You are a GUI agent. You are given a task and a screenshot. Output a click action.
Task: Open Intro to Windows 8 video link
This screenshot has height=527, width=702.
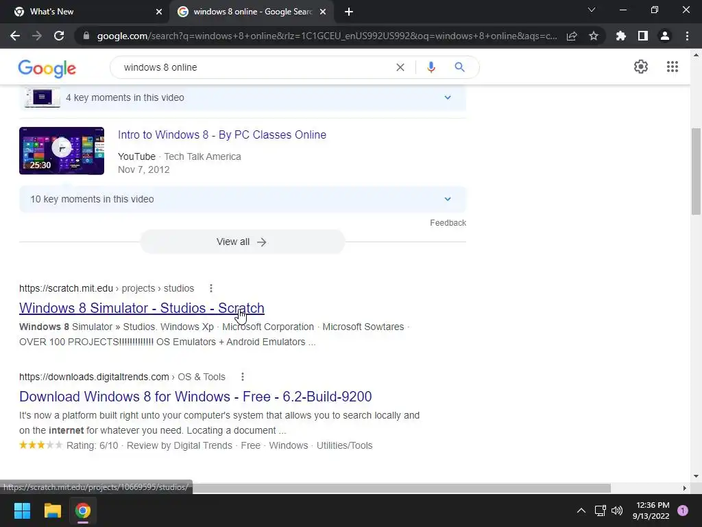(222, 135)
